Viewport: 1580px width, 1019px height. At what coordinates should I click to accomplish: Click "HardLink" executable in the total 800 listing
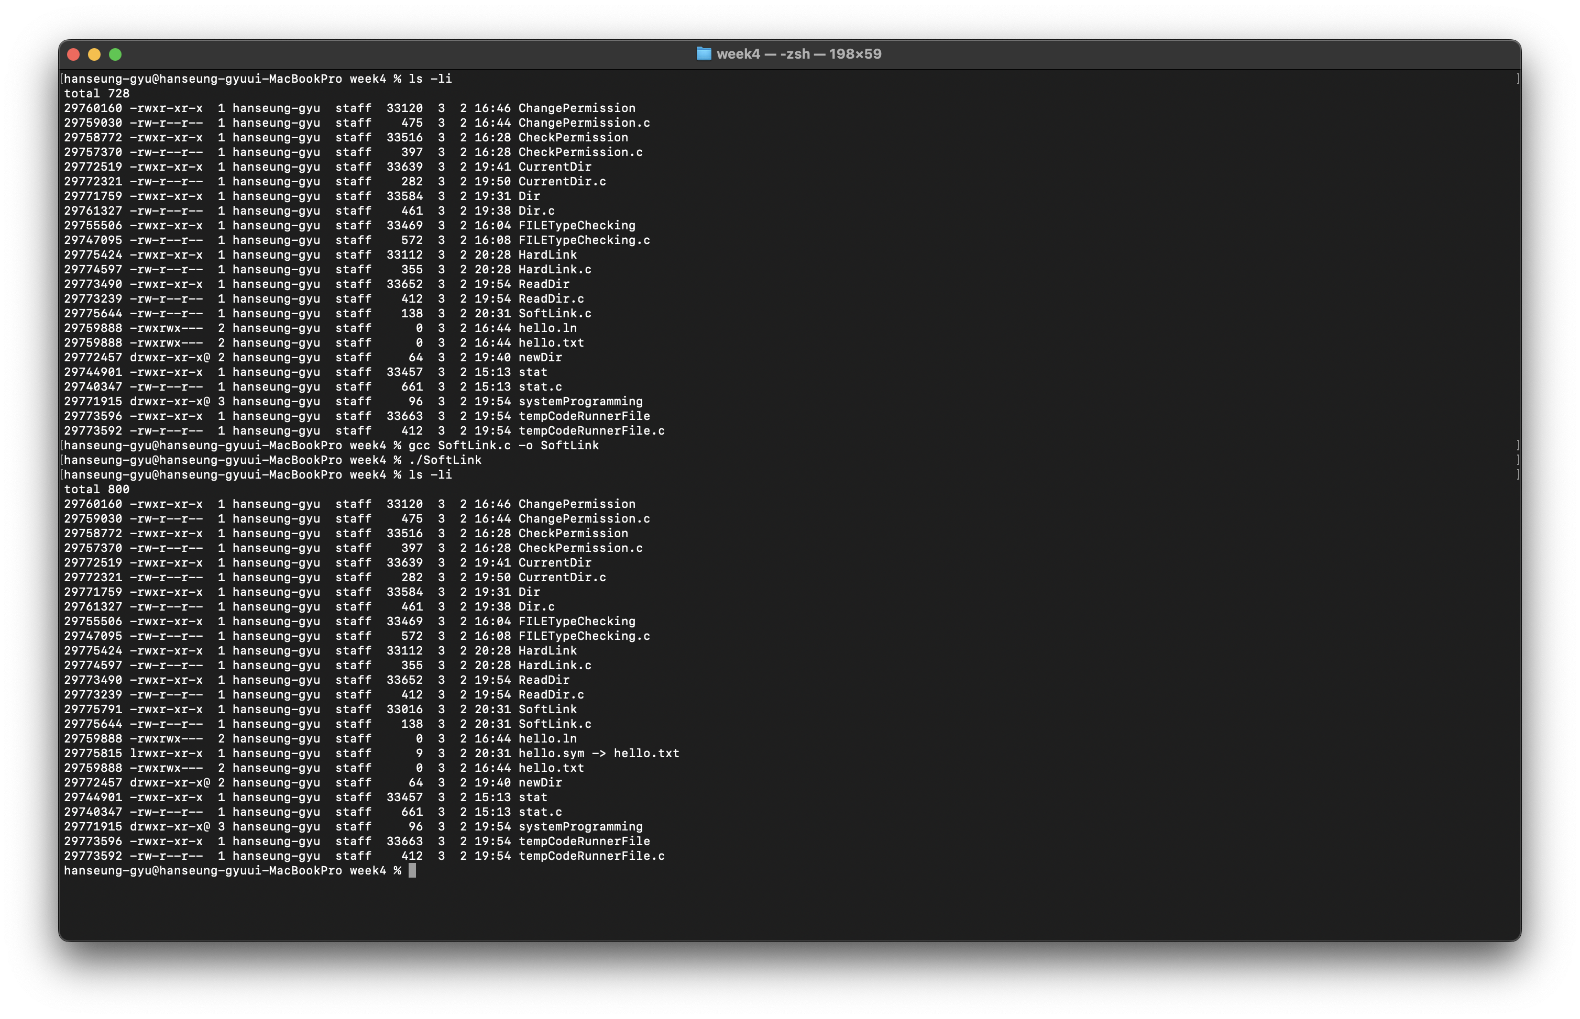click(547, 650)
